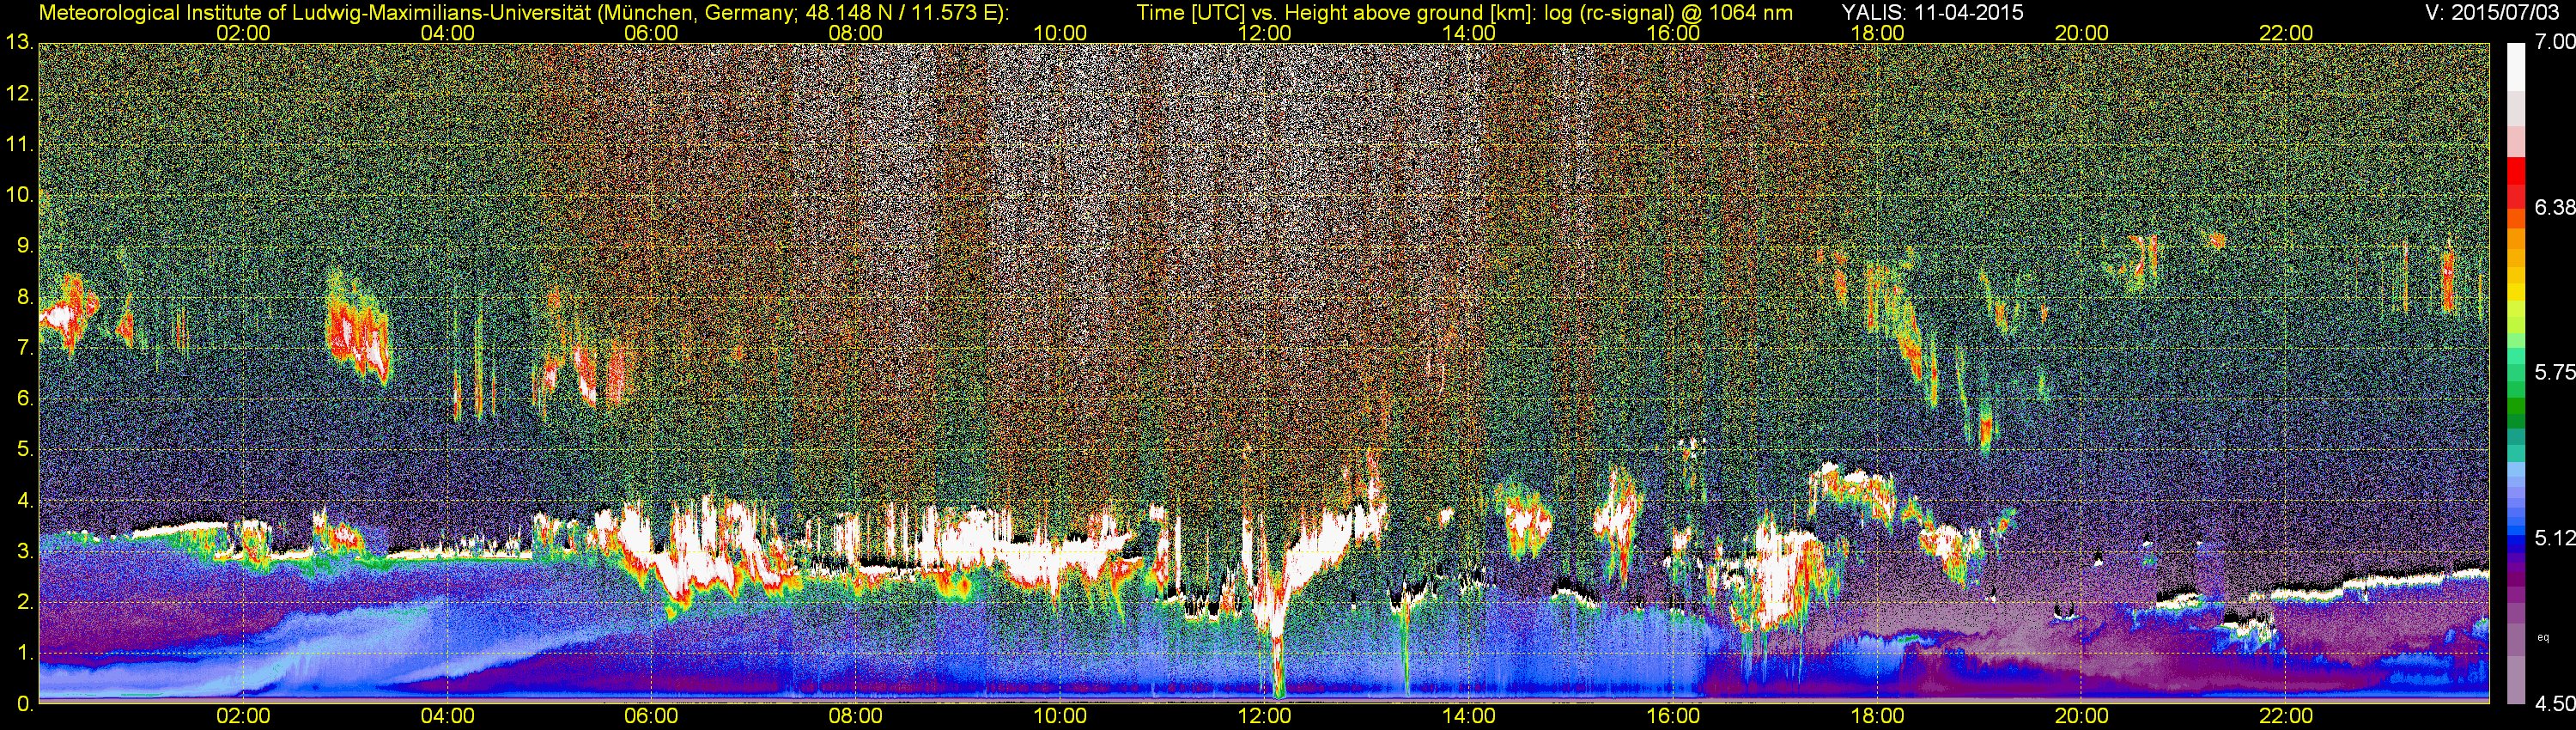This screenshot has width=2576, height=730.
Task: Click the '7.' height axis label
Action: coord(25,347)
